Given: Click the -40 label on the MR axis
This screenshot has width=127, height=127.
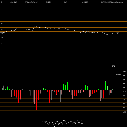Looking at the screenshot, I should 124,100.
